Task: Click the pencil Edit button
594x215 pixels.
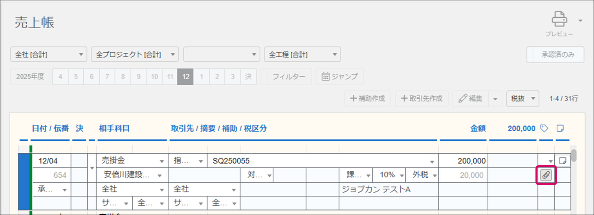Action: [470, 99]
